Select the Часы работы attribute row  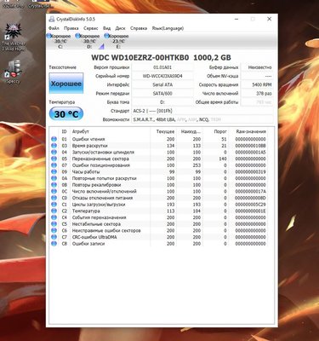tap(158, 172)
